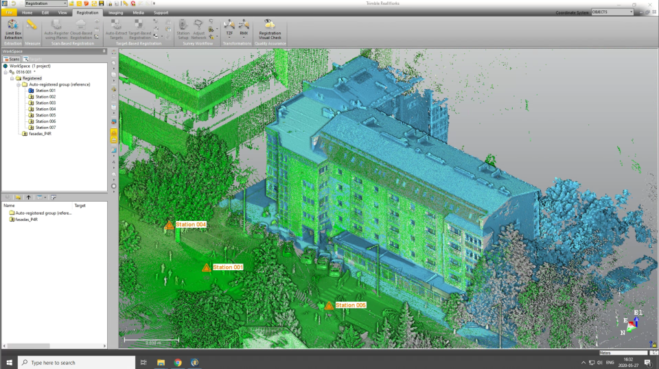The height and width of the screenshot is (369, 659).
Task: Select the Scans tab in WorkSpace
Action: click(12, 59)
